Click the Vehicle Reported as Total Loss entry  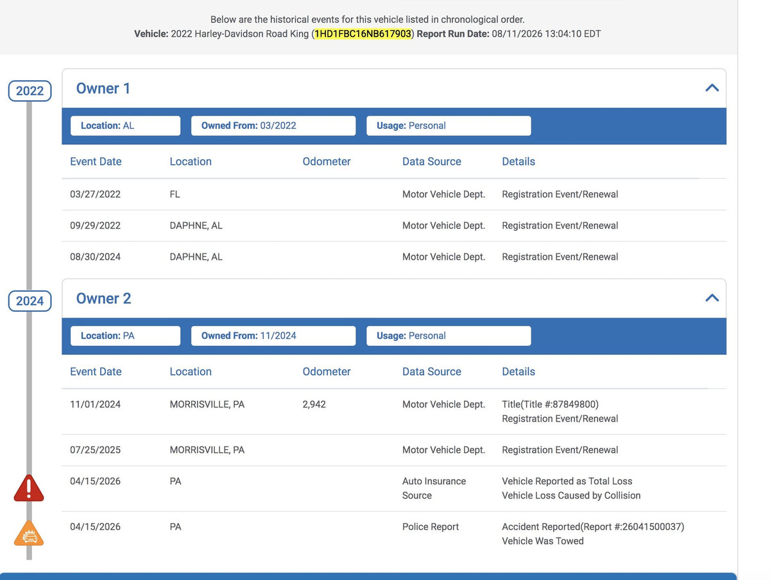pyautogui.click(x=567, y=481)
